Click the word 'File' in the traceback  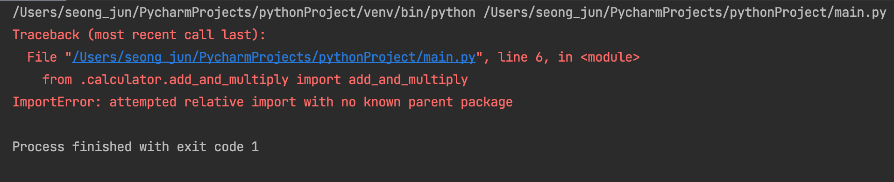[42, 57]
